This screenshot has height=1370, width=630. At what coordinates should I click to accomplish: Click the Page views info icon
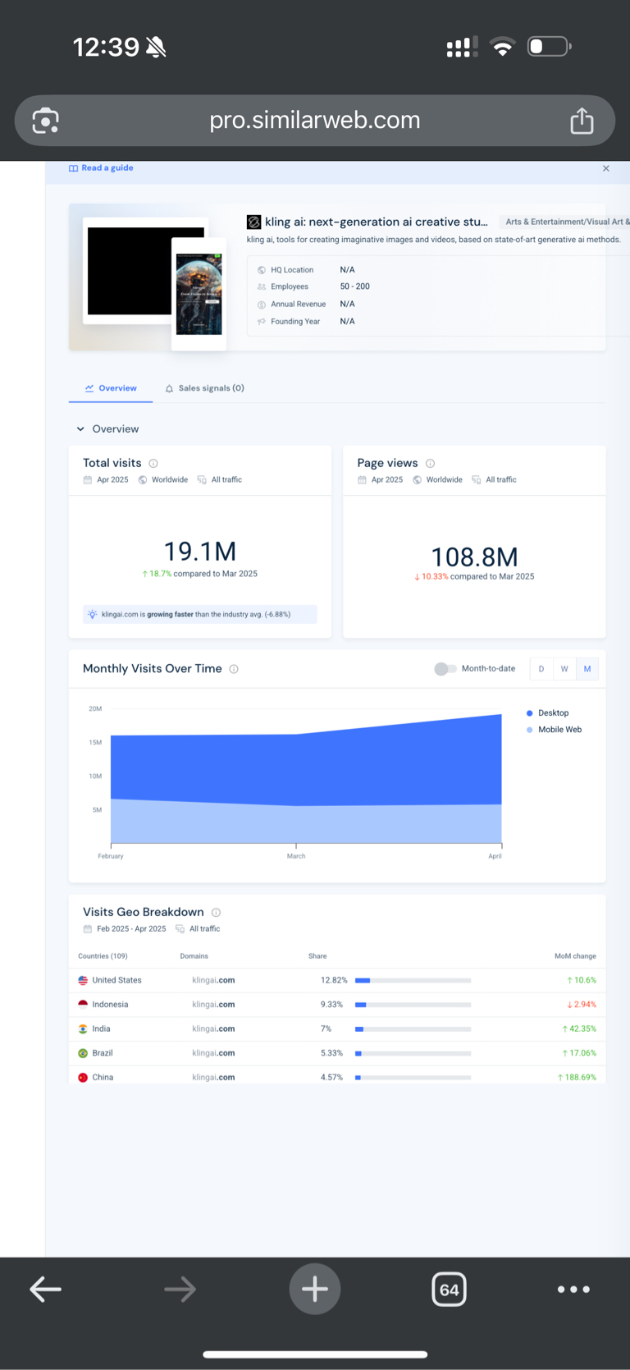[x=430, y=464]
